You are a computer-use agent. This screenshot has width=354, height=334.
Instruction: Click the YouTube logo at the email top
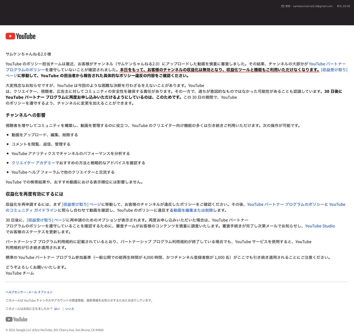pos(20,36)
